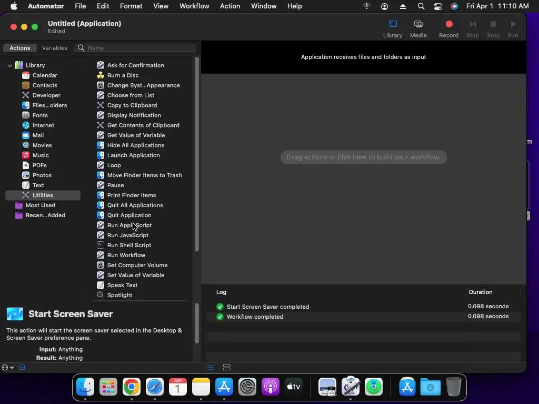Click the actions list scrollbar

pos(197,155)
